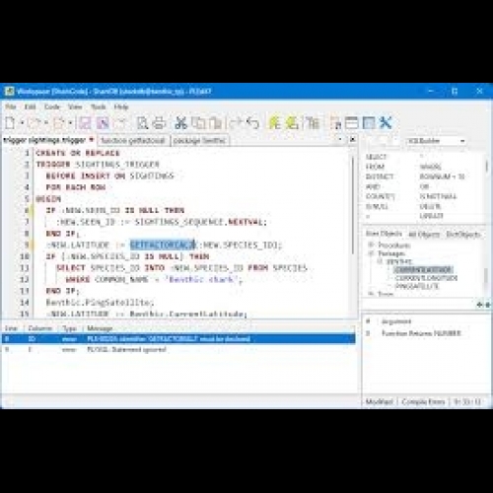493x493 pixels.
Task: Click the editor vertical scrollbar
Action: (353, 205)
